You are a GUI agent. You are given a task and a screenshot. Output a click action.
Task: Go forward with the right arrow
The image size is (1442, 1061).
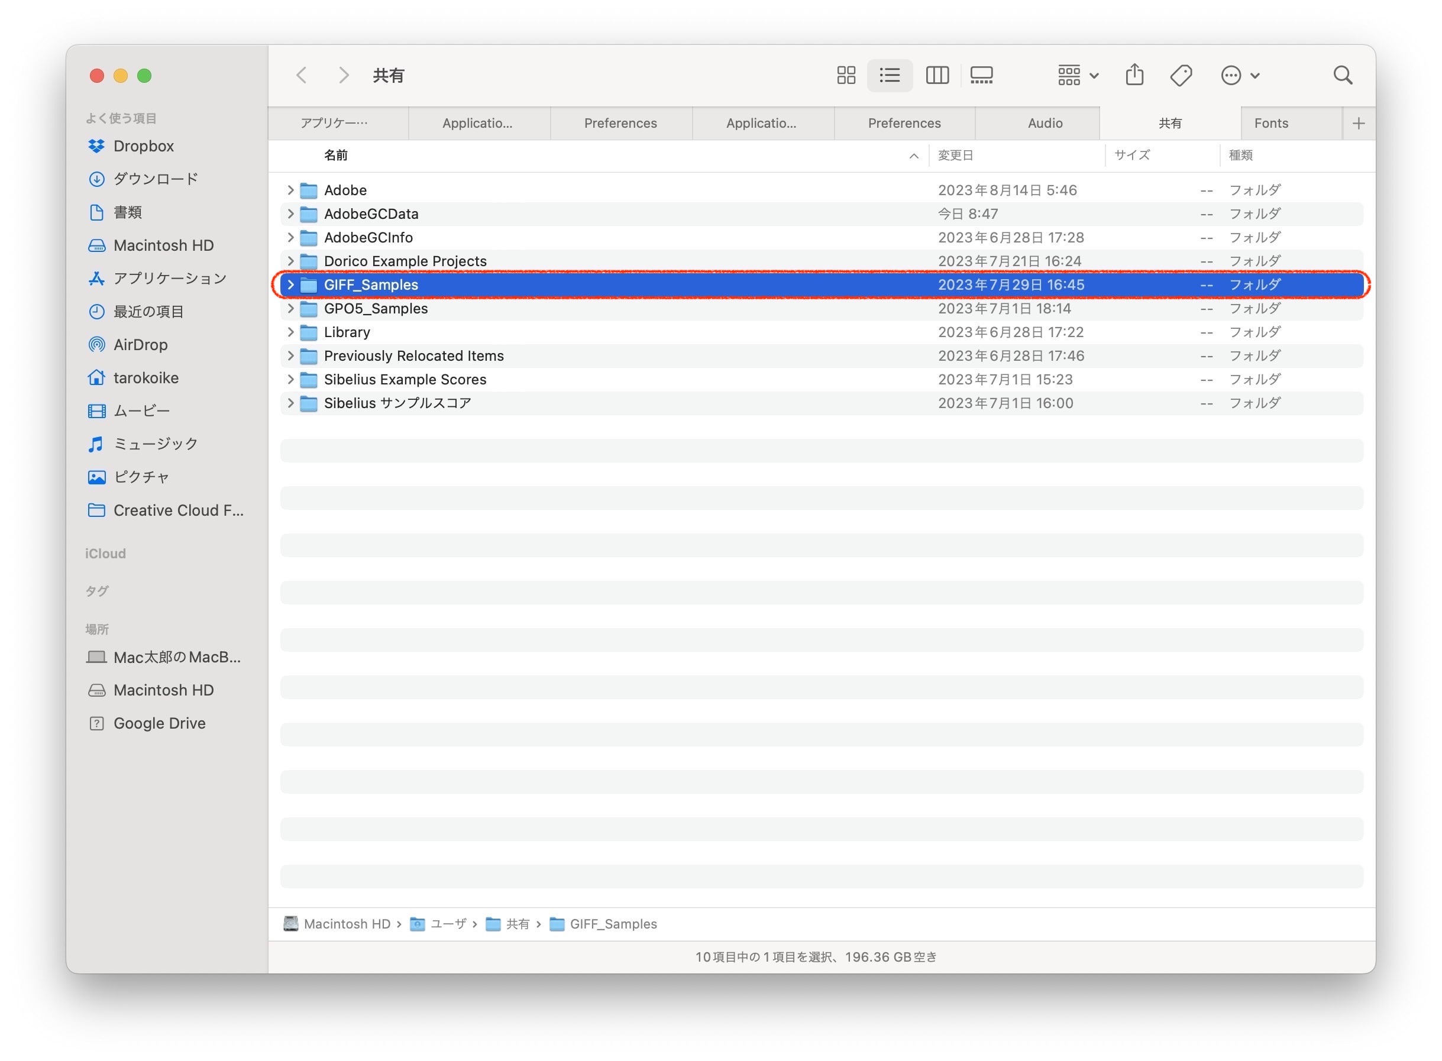pos(344,75)
